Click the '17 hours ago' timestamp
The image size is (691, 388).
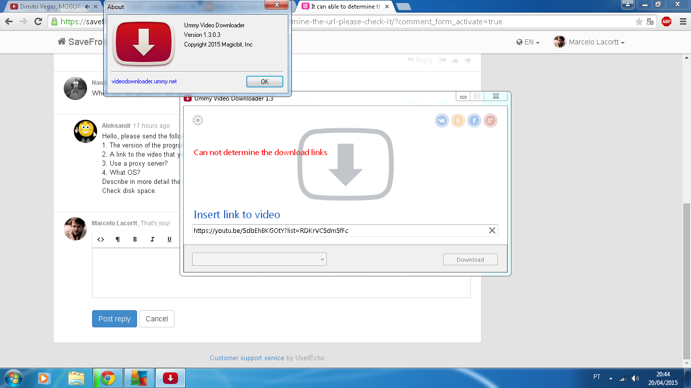(152, 126)
